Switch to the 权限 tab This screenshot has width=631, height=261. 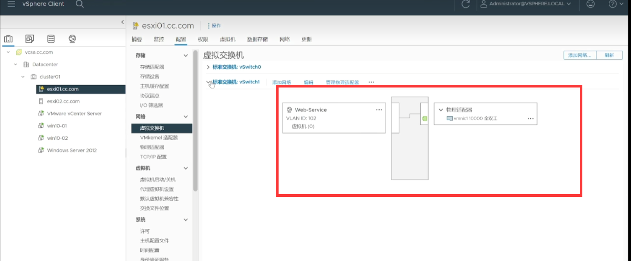coord(203,39)
